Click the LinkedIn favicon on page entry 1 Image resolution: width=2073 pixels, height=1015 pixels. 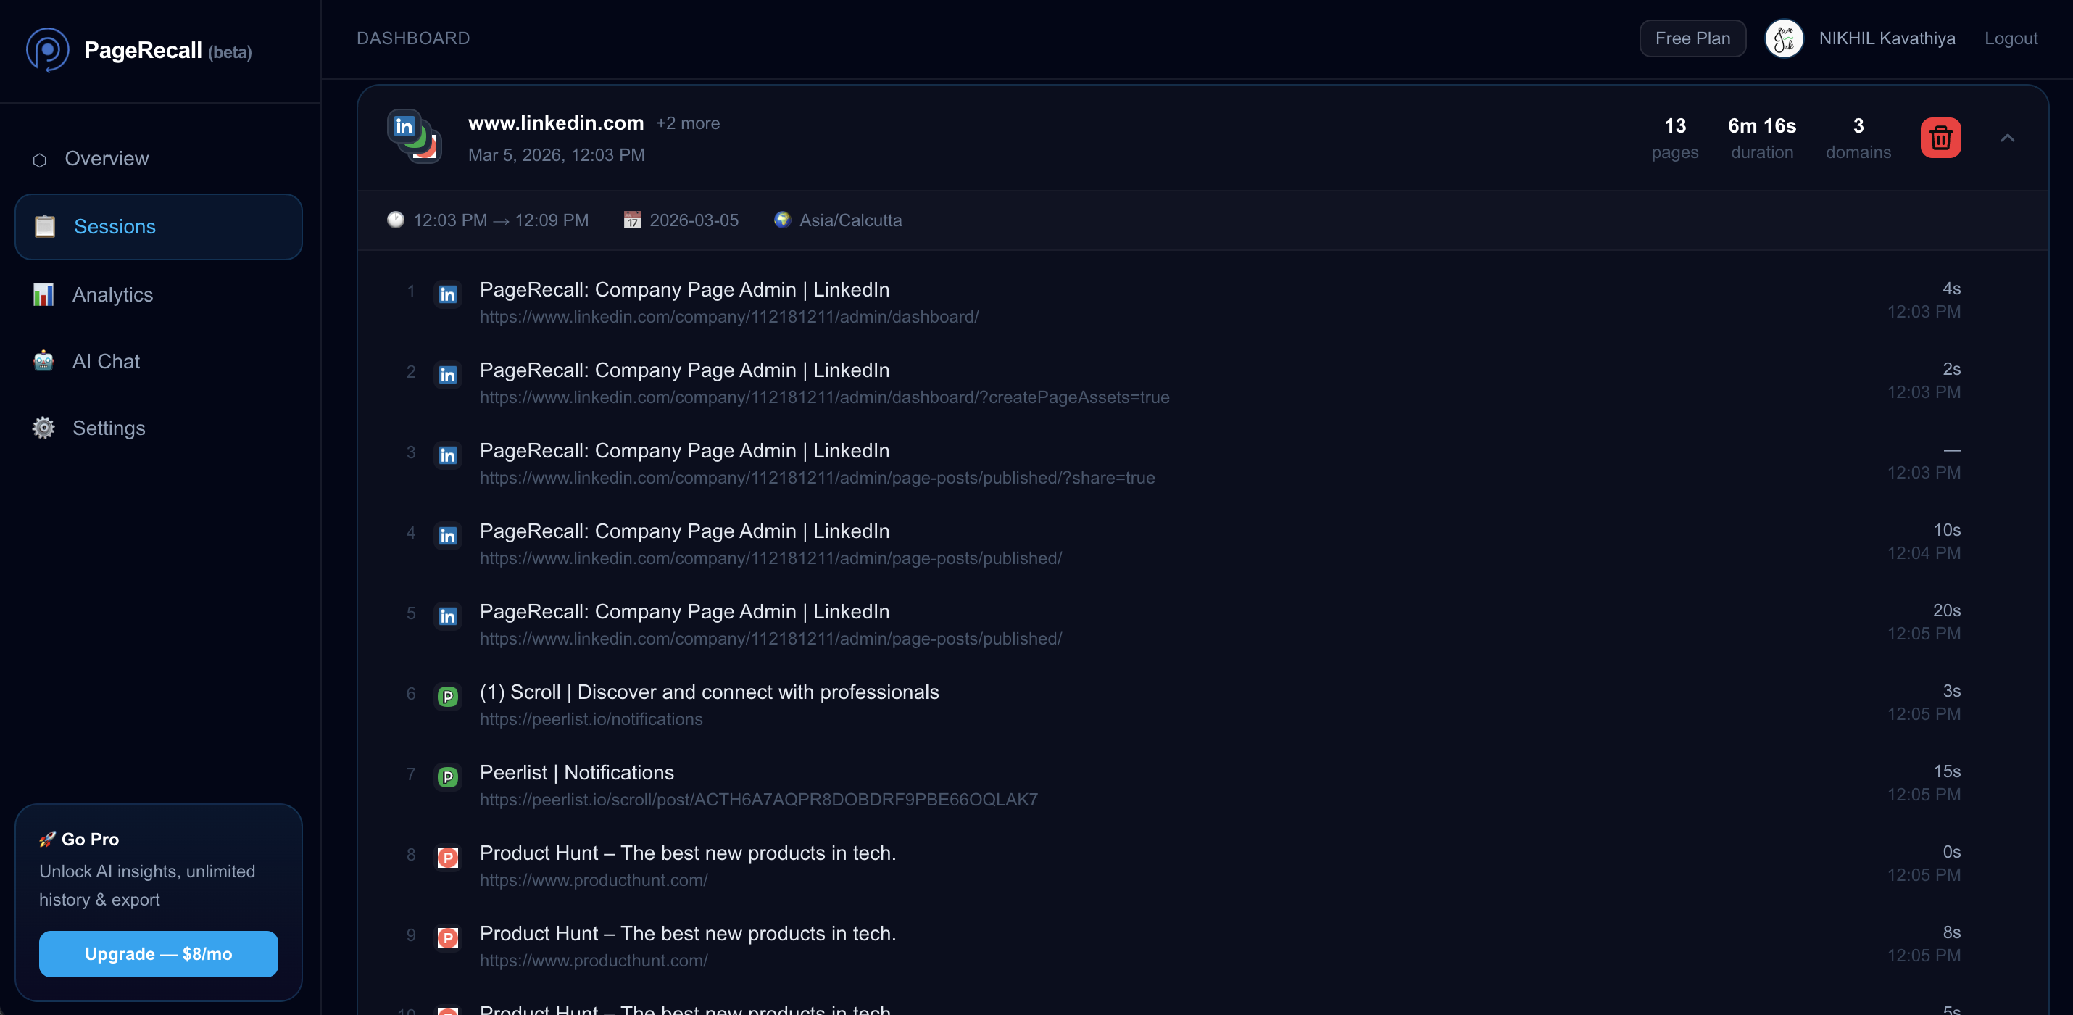point(447,294)
